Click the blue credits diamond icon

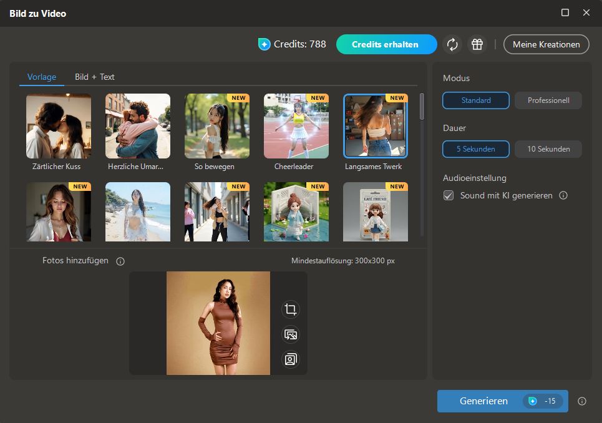click(265, 44)
